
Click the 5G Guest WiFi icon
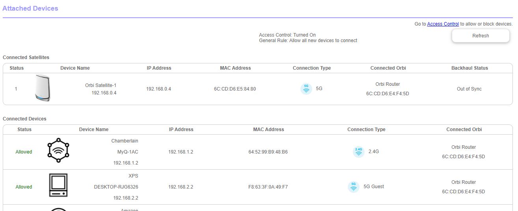pyautogui.click(x=353, y=187)
